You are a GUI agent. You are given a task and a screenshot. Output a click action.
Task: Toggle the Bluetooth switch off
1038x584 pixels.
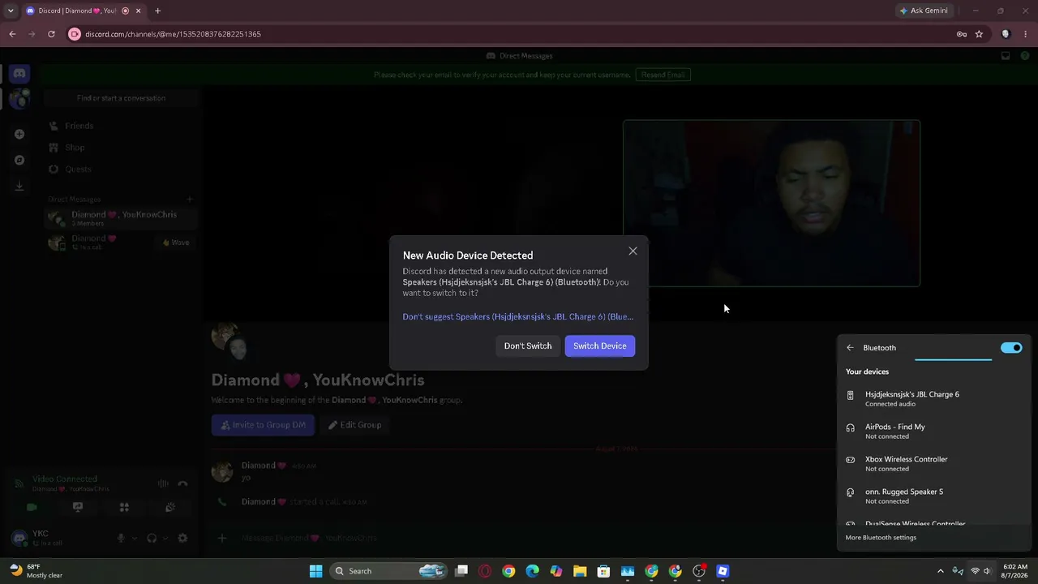point(1011,348)
